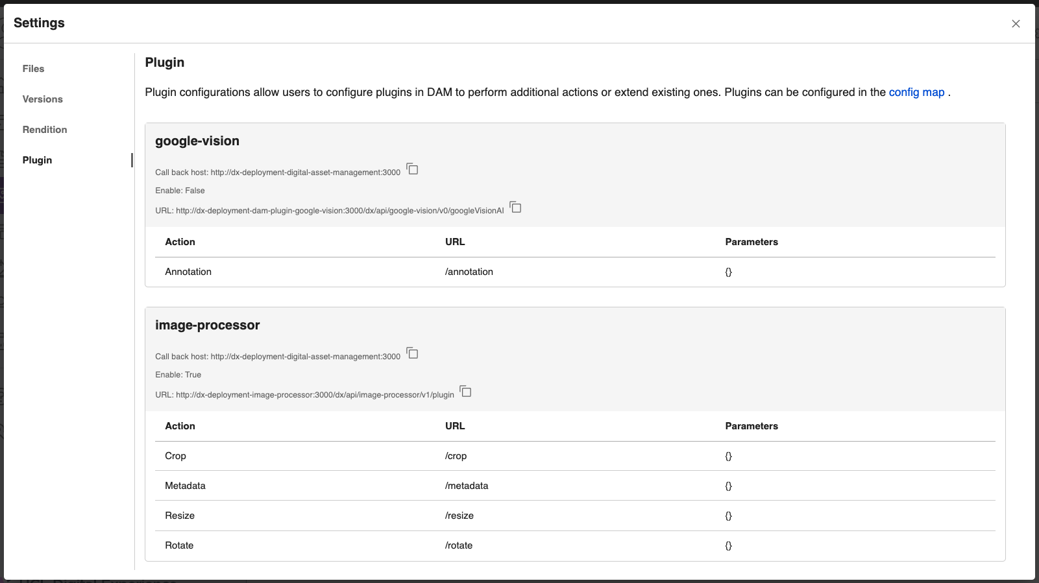1039x583 pixels.
Task: Select the Resize action row
Action: click(180, 516)
